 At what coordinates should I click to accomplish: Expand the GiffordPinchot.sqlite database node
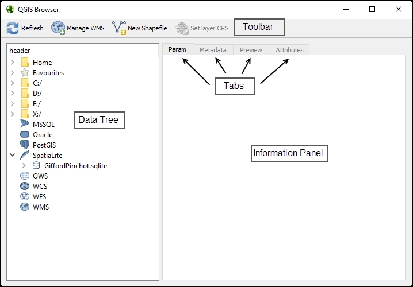[24, 165]
